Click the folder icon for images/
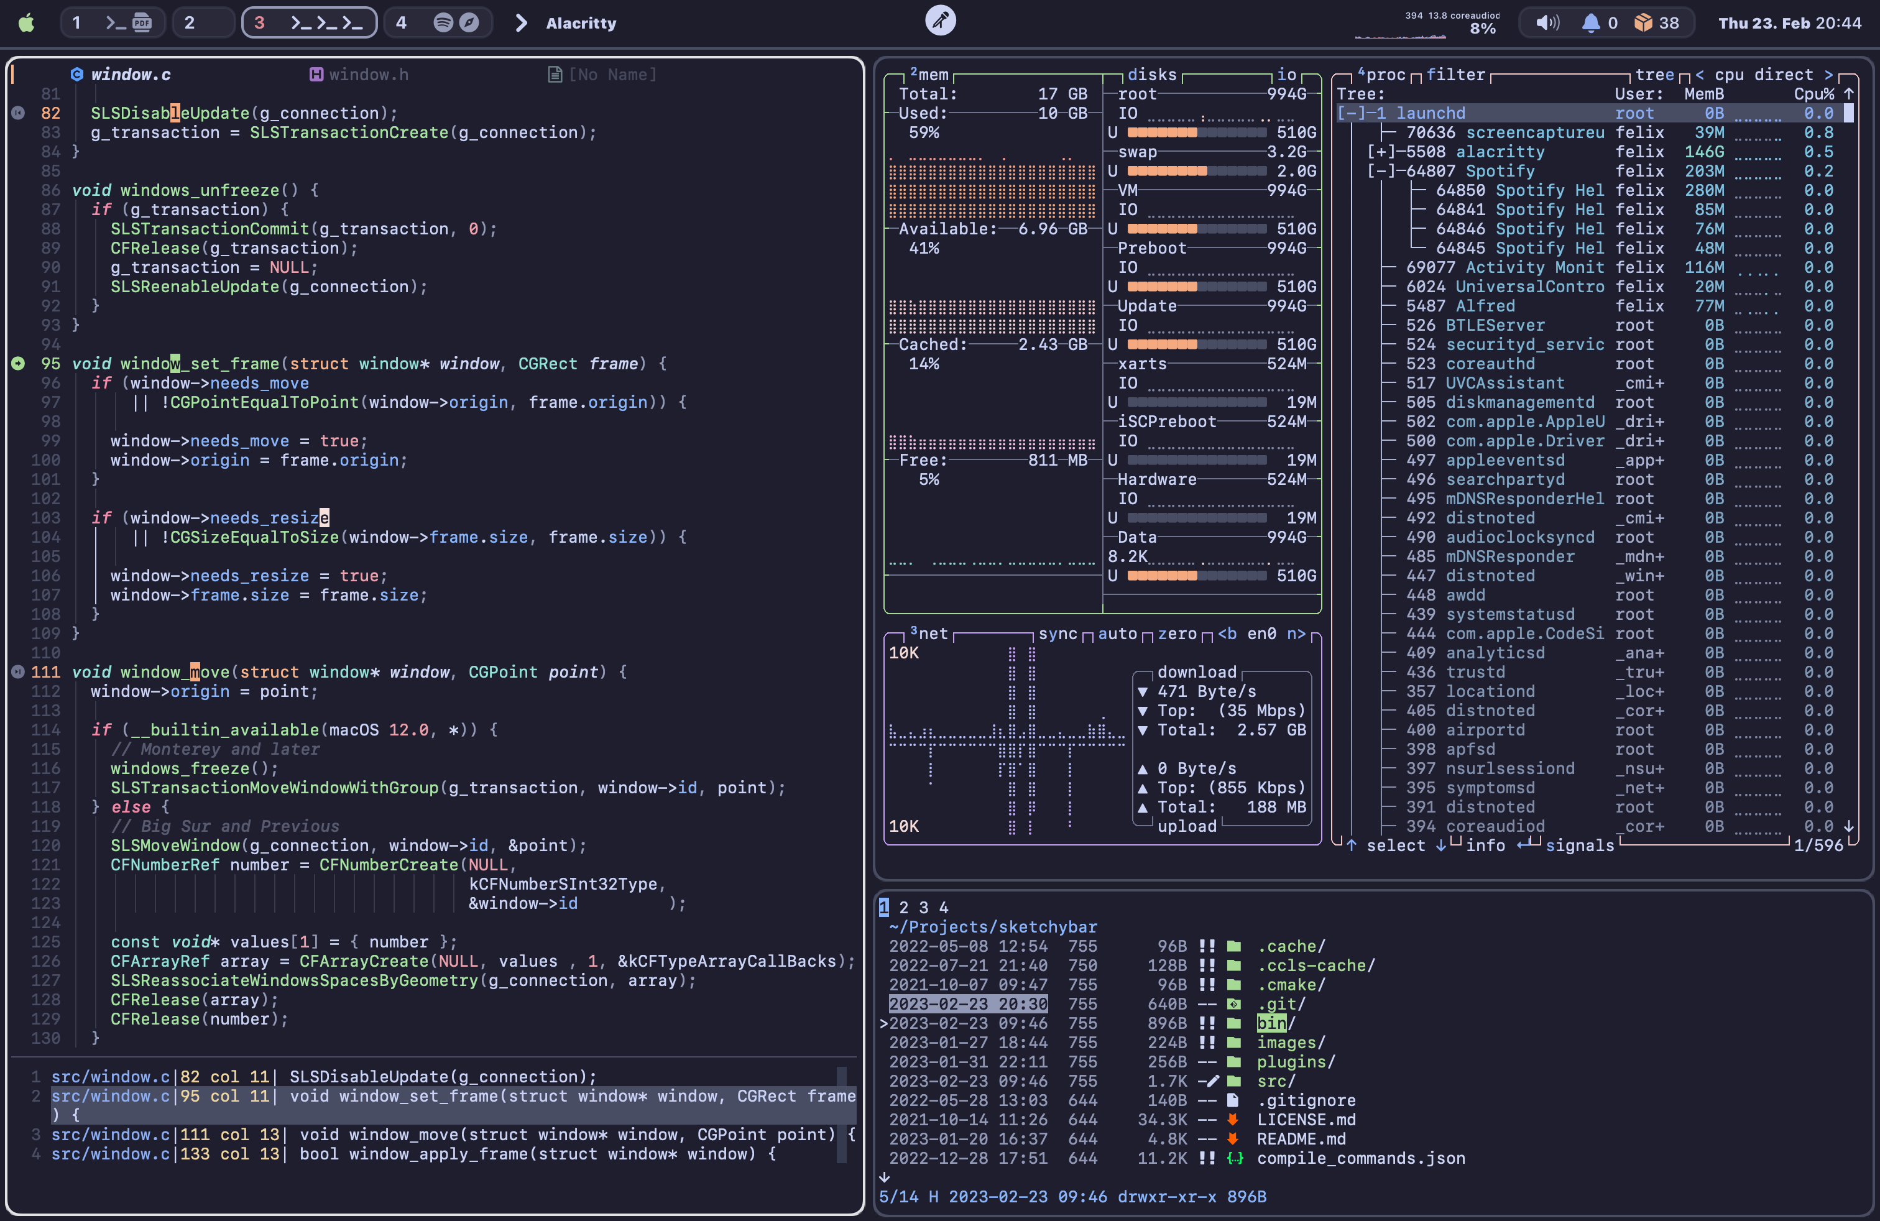Screen dimensions: 1880x1221 coord(1234,1043)
